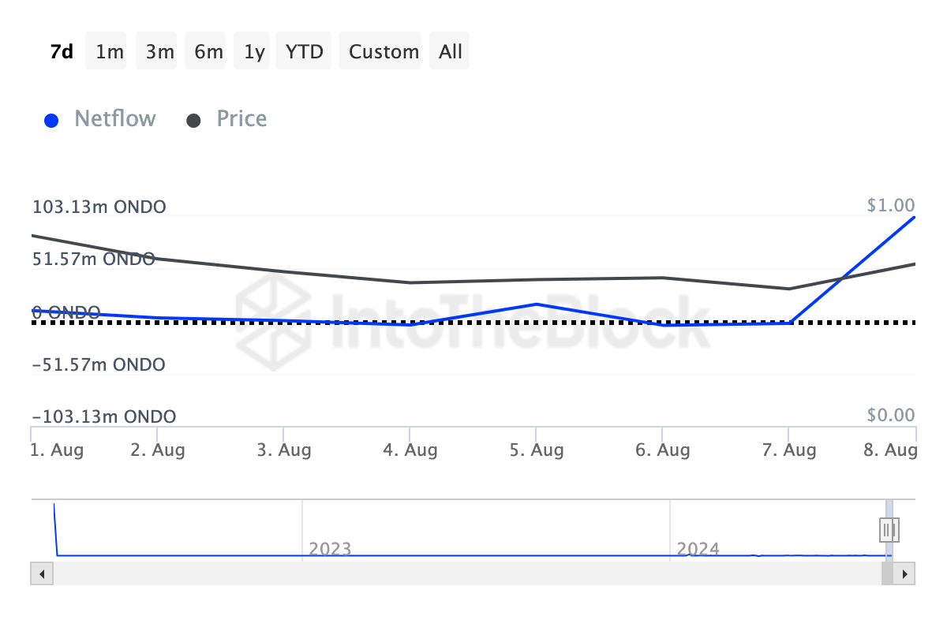Image resolution: width=947 pixels, height=631 pixels.
Task: Choose the 6m range option
Action: [x=208, y=52]
